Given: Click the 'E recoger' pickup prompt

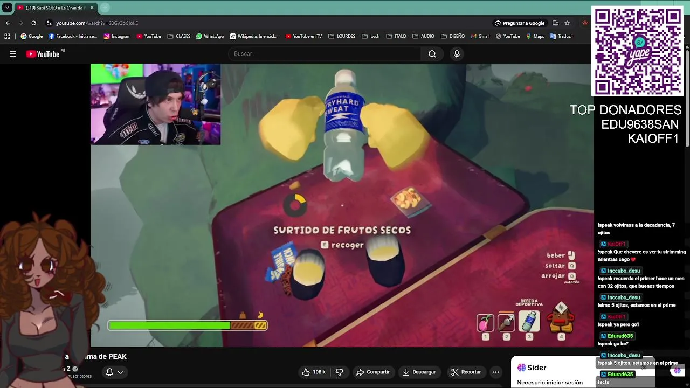Looking at the screenshot, I should coord(342,245).
